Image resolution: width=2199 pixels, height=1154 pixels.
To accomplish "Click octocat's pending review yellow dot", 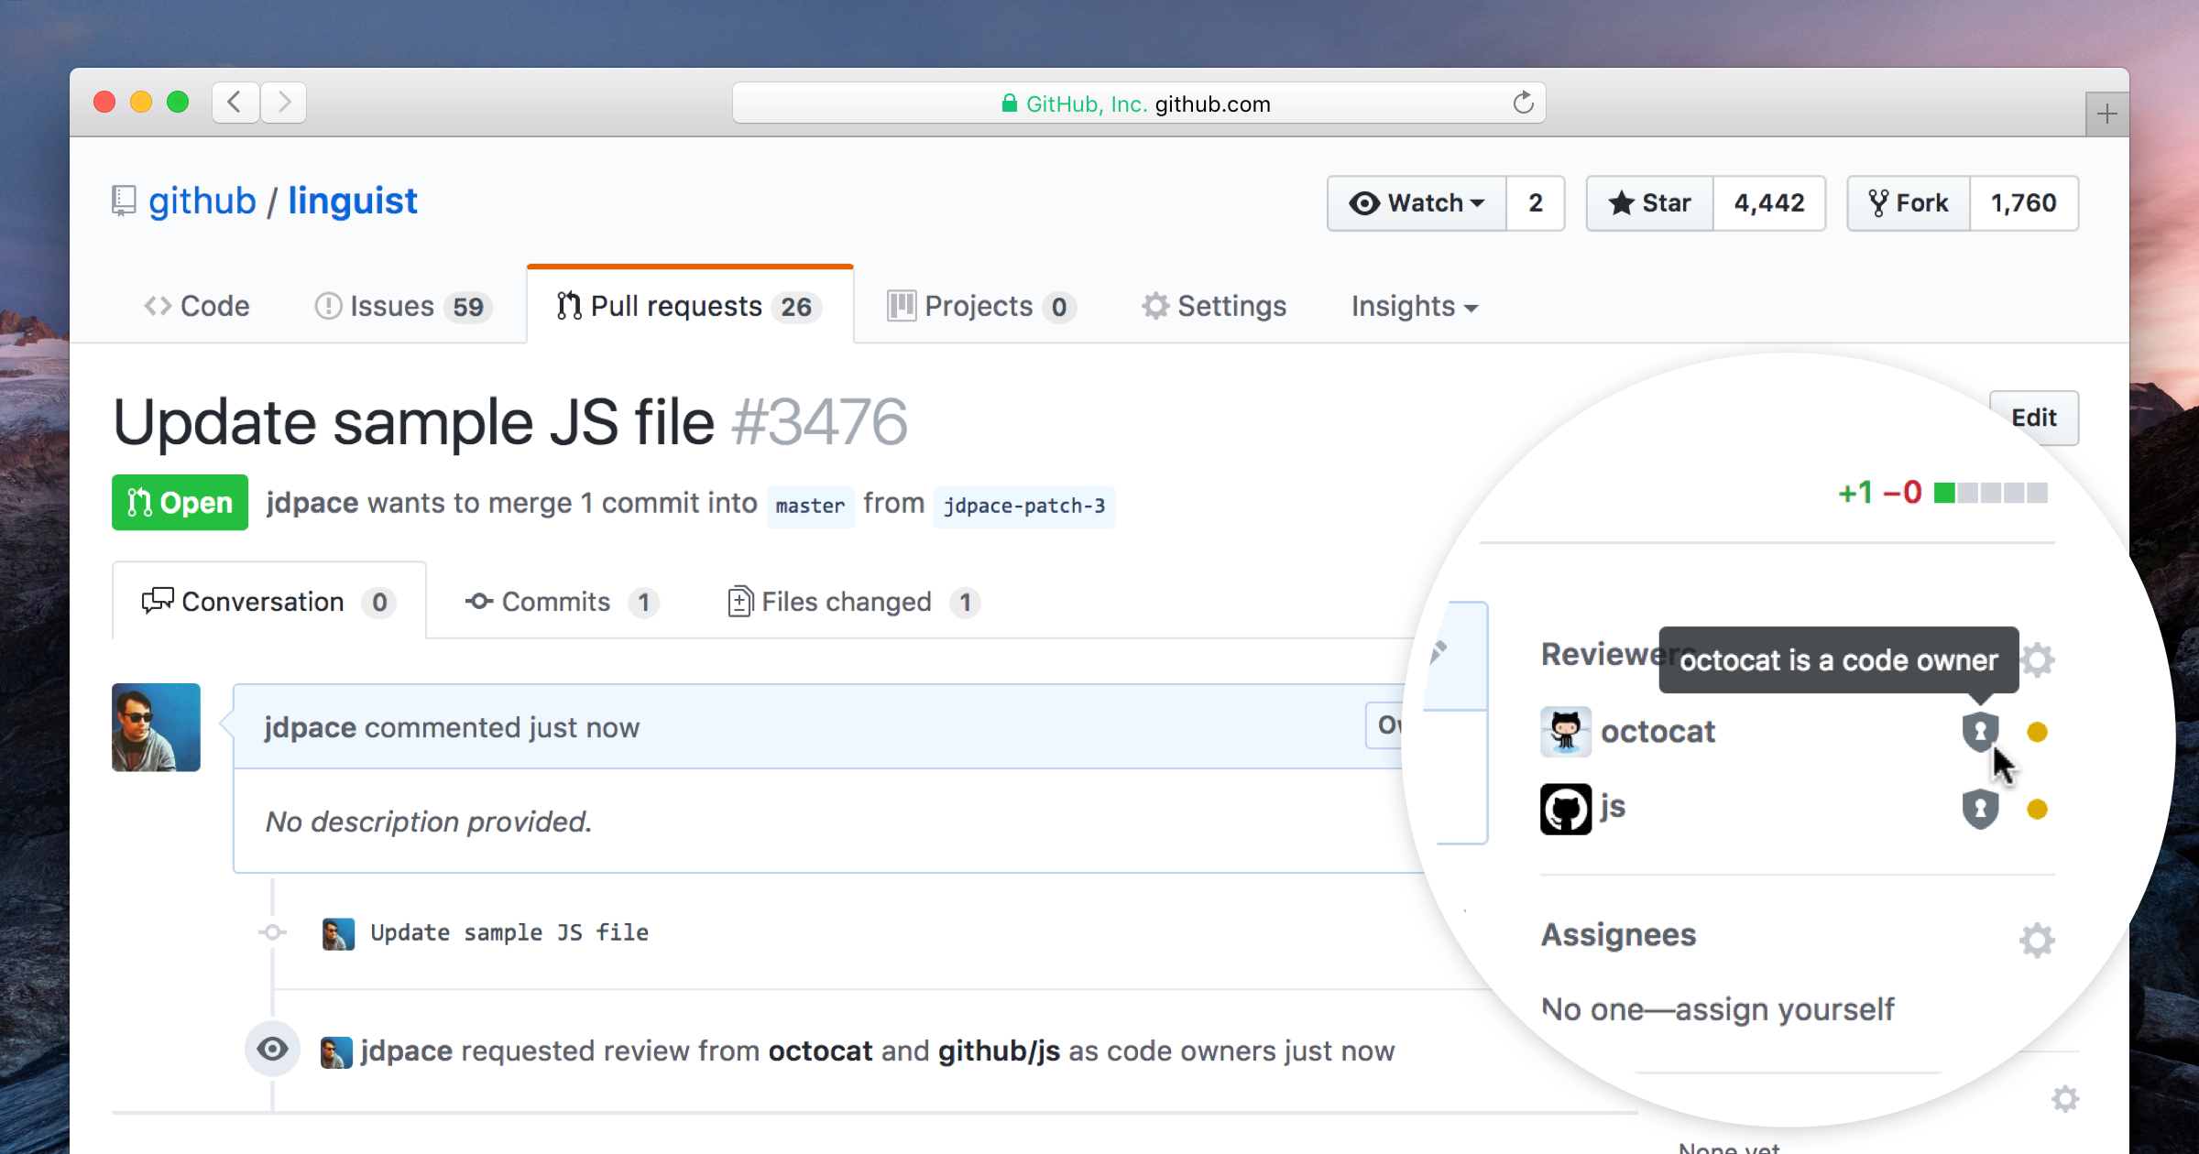I will (2037, 730).
